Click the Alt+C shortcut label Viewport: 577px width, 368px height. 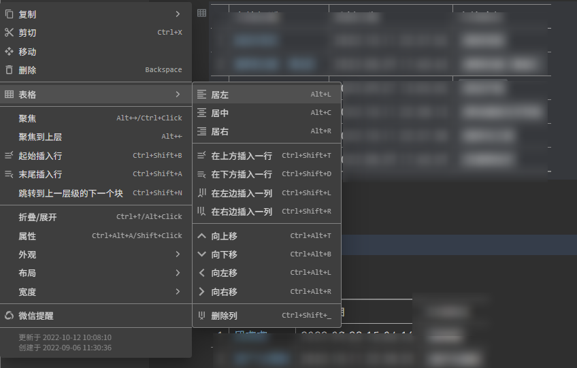pyautogui.click(x=321, y=113)
